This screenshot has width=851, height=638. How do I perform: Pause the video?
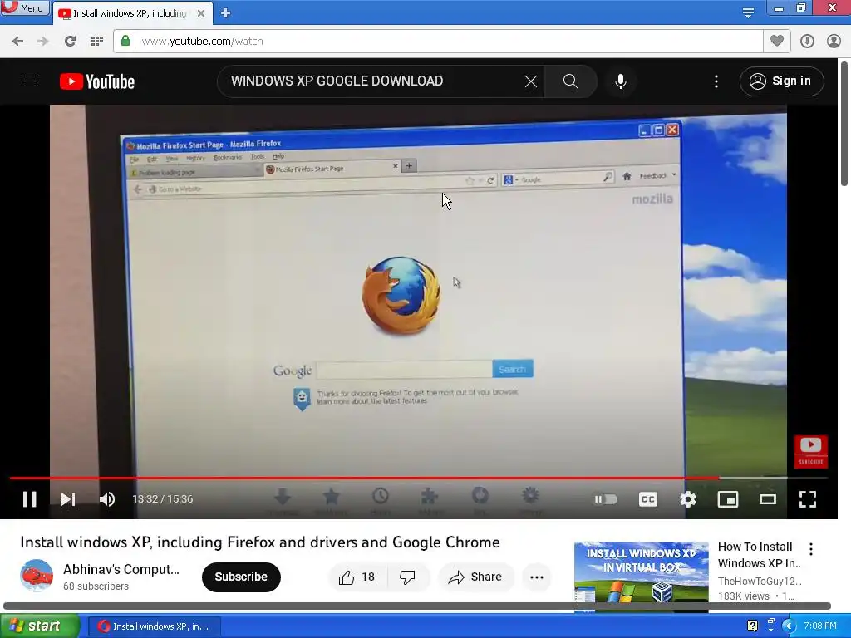pyautogui.click(x=30, y=499)
